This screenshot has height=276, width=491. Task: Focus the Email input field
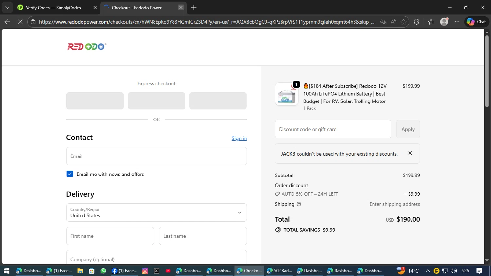coord(156,156)
